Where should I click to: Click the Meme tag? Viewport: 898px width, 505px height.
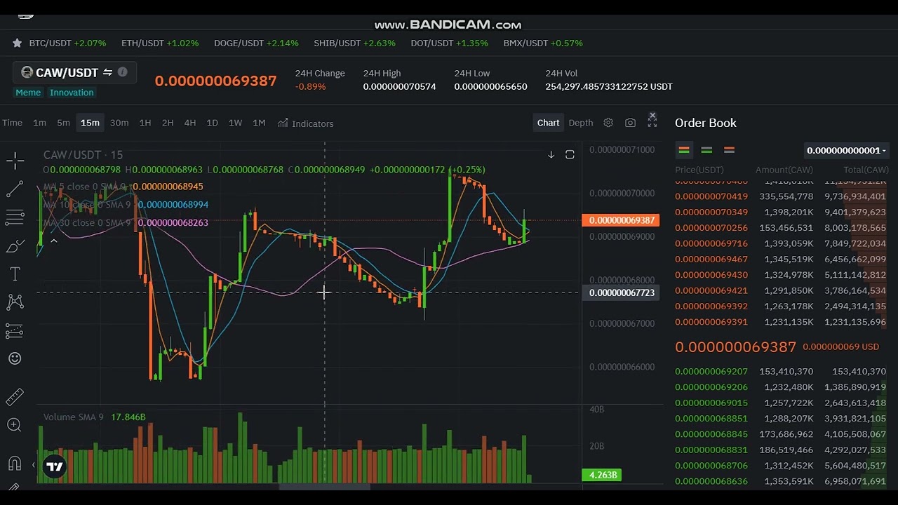pyautogui.click(x=28, y=93)
